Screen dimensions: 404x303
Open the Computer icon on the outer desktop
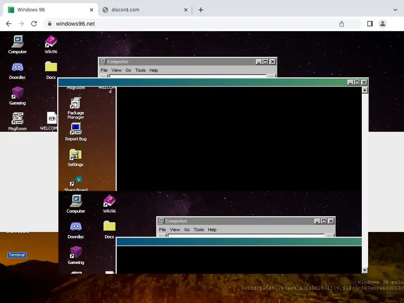17,44
